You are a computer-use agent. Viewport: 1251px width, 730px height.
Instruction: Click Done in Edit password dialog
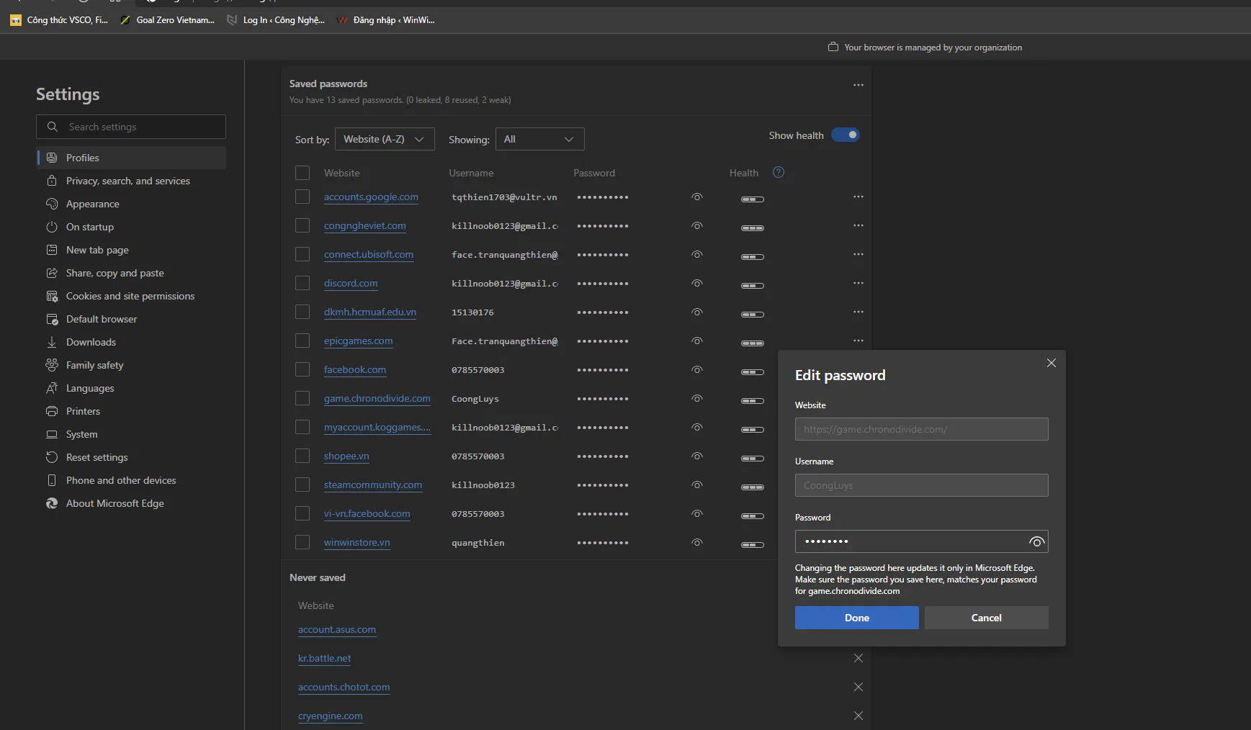(x=857, y=618)
